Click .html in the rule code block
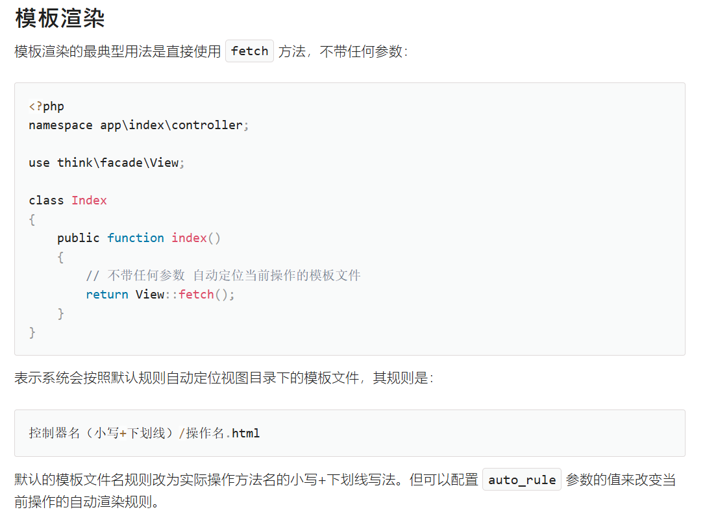Screen dimensions: 705x525 (x=245, y=433)
